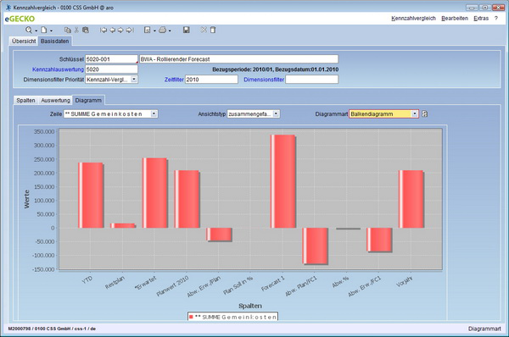Image resolution: width=509 pixels, height=337 pixels.
Task: Click the Forecast 1 bar in chart
Action: pyautogui.click(x=282, y=181)
